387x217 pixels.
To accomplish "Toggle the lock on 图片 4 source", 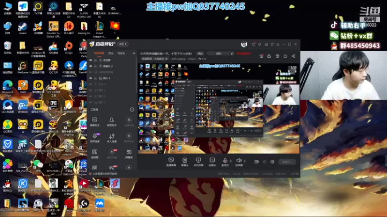I will pos(95,78).
